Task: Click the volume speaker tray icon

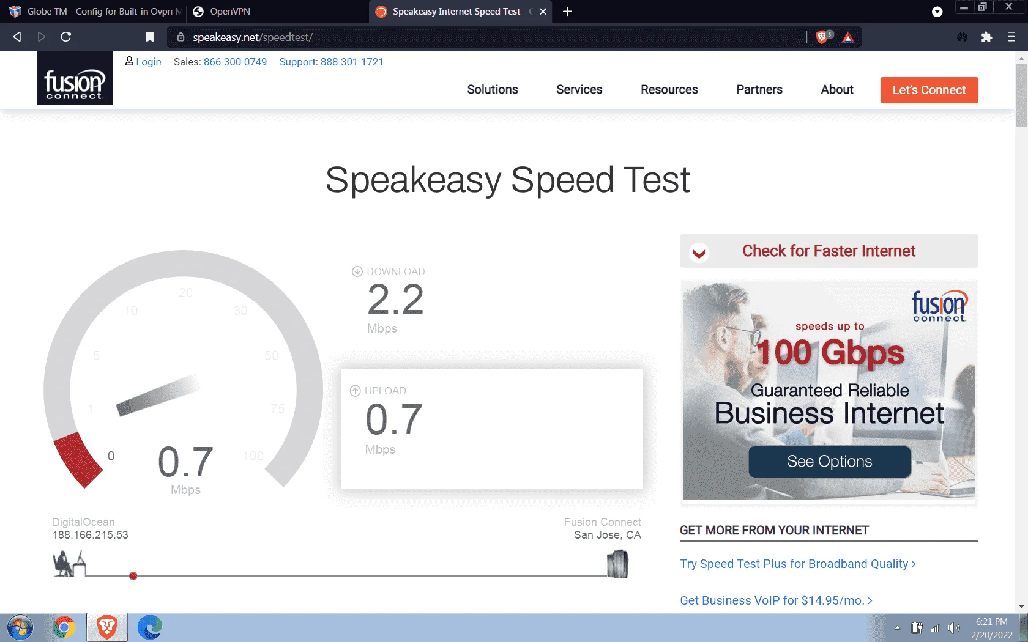Action: point(954,628)
